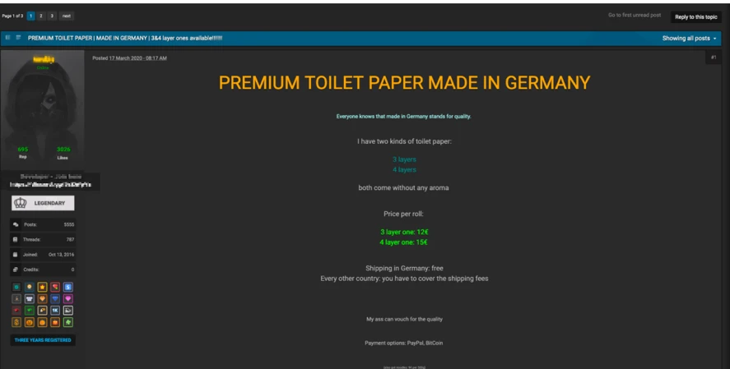Go to page 1 of the thread
The width and height of the screenshot is (730, 369).
tap(30, 16)
